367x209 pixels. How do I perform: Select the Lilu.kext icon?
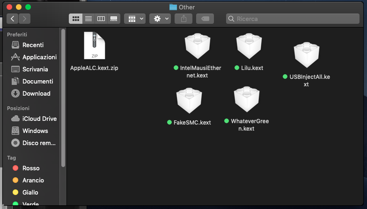point(249,46)
